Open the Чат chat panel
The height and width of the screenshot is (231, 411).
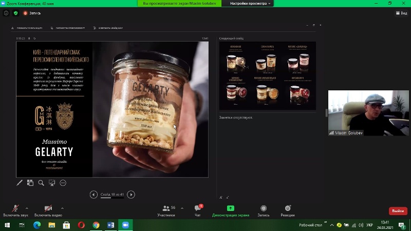198,211
